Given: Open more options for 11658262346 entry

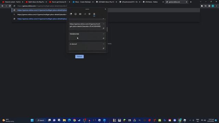Looking at the screenshot, I should [x=103, y=34].
